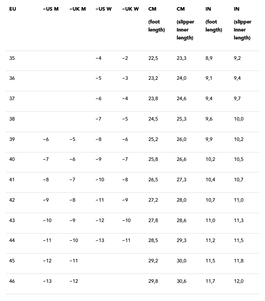The height and width of the screenshot is (301, 265).
Task: Select slipper inner length 24,0 cell
Action: tap(181, 78)
